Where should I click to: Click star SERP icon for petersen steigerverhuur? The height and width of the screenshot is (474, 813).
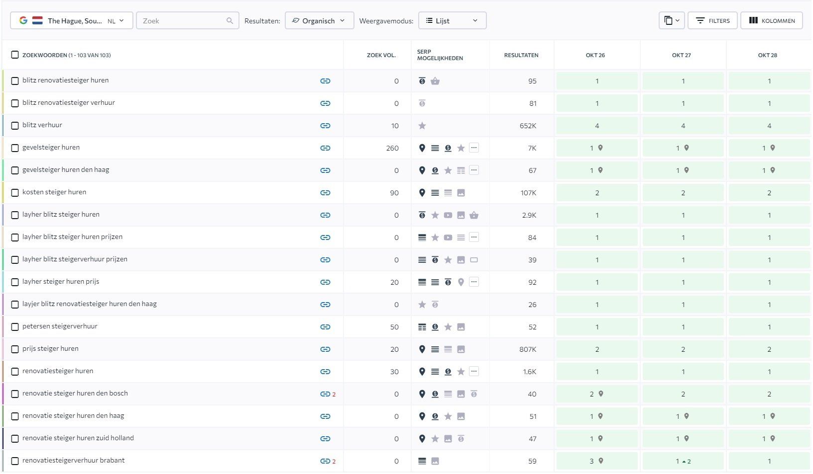pyautogui.click(x=448, y=327)
